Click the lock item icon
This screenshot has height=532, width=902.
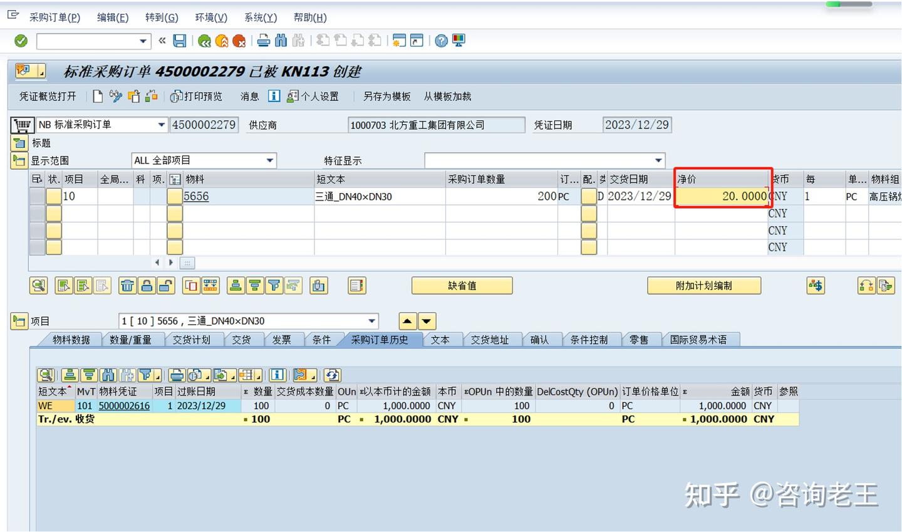[x=147, y=286]
